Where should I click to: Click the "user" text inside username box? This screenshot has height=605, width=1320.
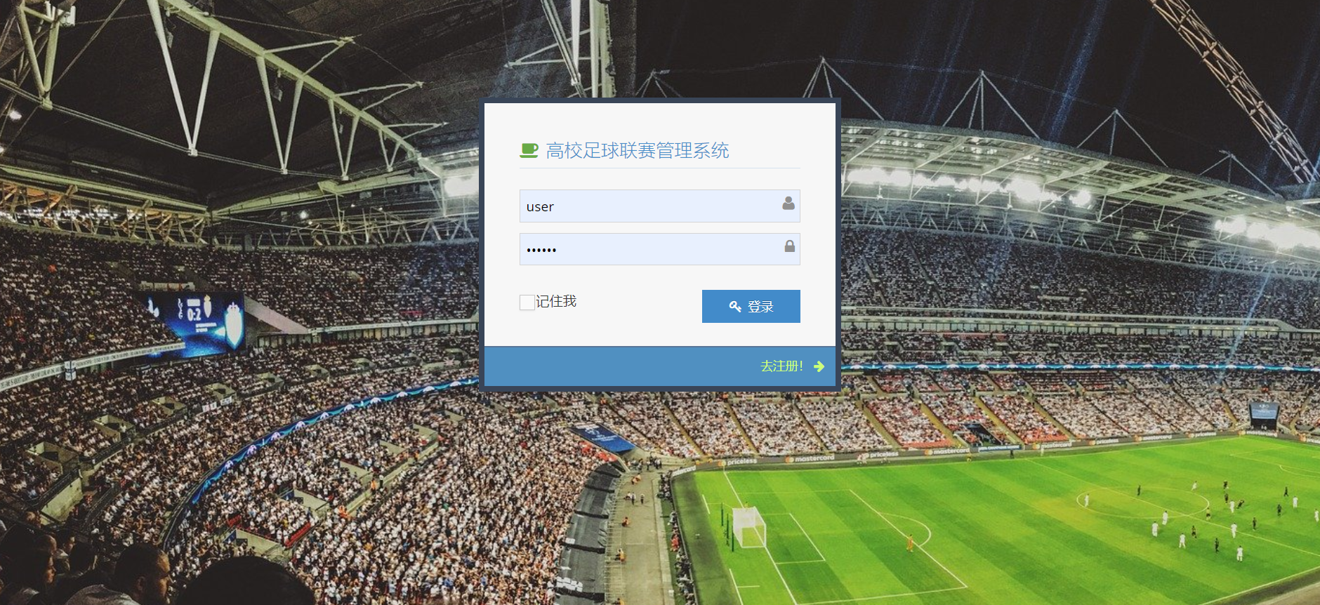(540, 207)
